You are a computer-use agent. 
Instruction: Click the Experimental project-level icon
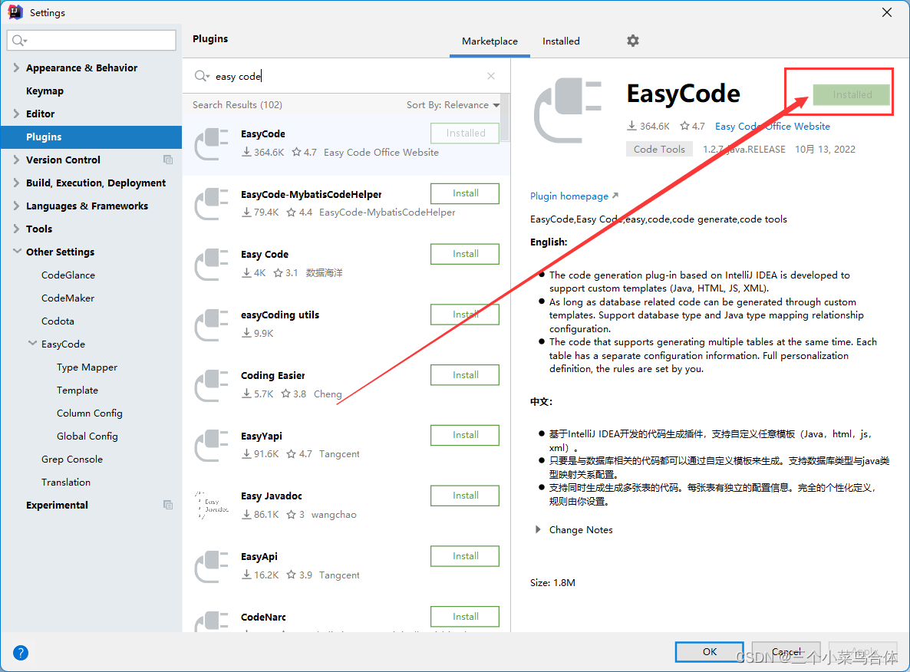click(168, 505)
